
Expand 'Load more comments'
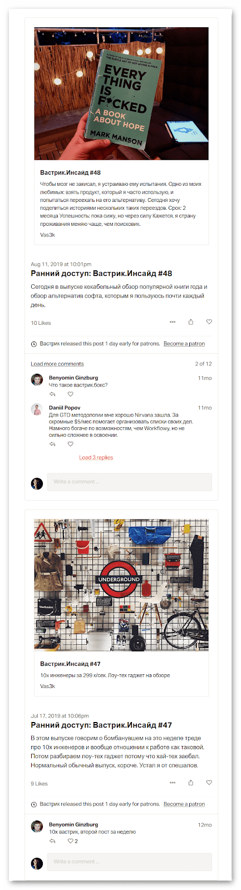(57, 364)
